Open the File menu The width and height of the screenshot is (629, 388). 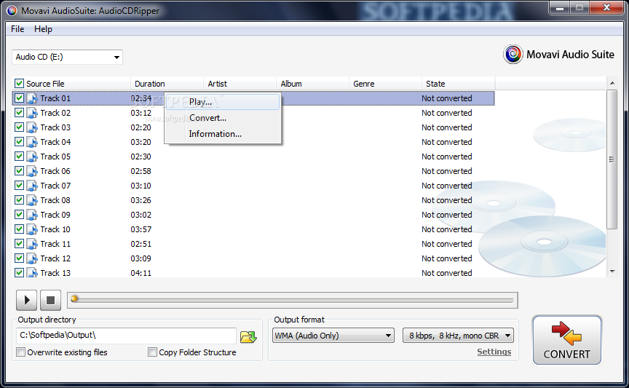[x=17, y=29]
